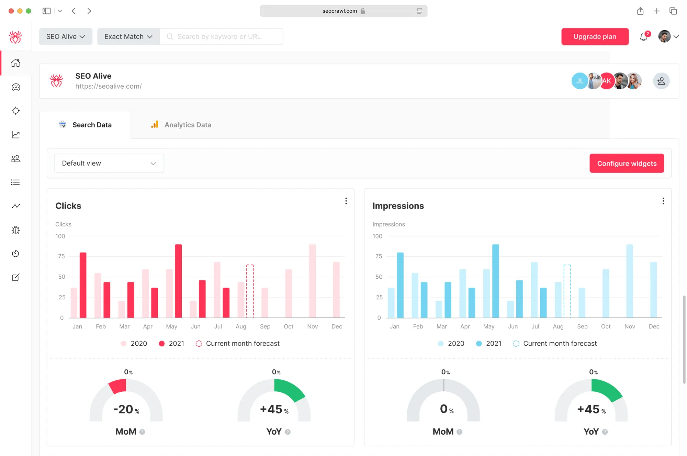This screenshot has width=687, height=456.
Task: Click the MoM help icon under Clicks
Action: tap(142, 432)
